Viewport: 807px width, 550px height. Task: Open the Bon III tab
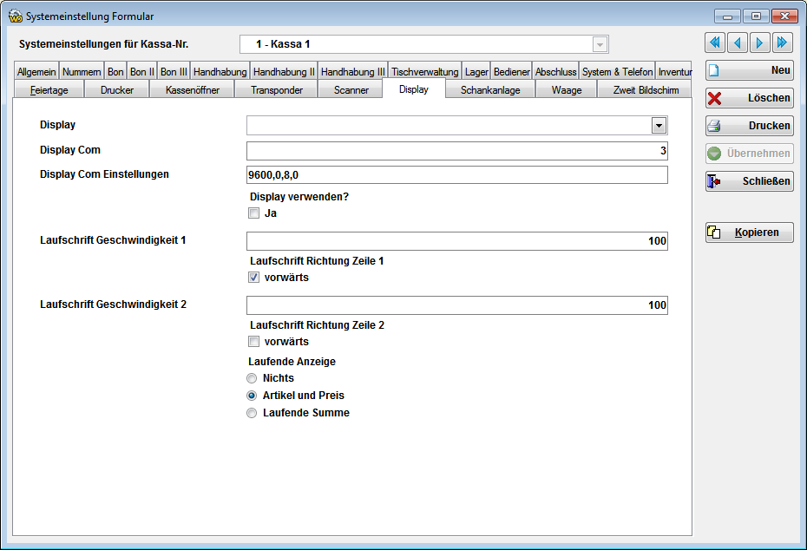click(x=174, y=71)
